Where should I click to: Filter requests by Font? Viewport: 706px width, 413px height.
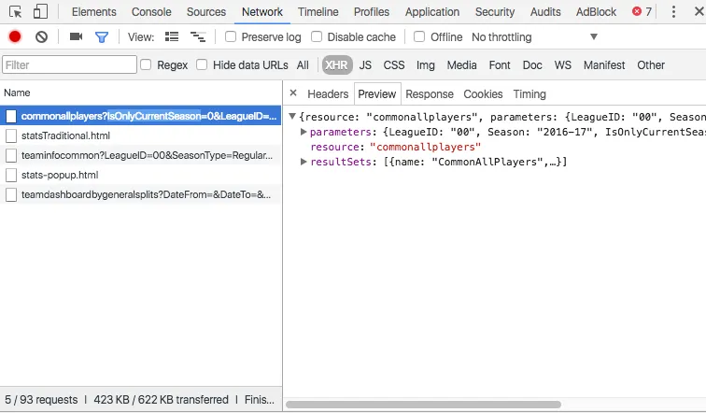tap(500, 64)
